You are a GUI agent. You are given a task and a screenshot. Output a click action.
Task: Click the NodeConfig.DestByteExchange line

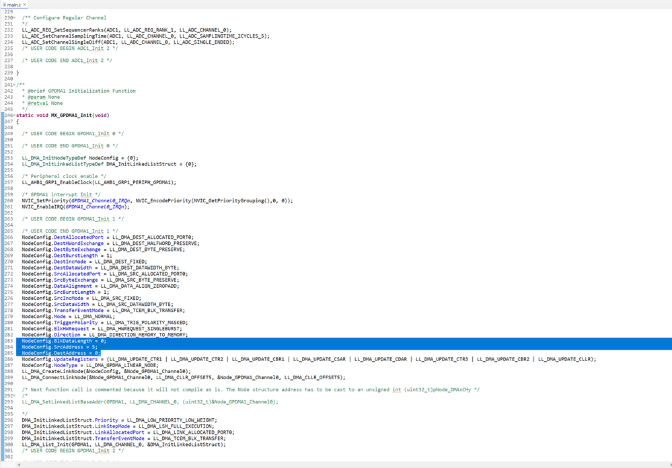pos(104,249)
